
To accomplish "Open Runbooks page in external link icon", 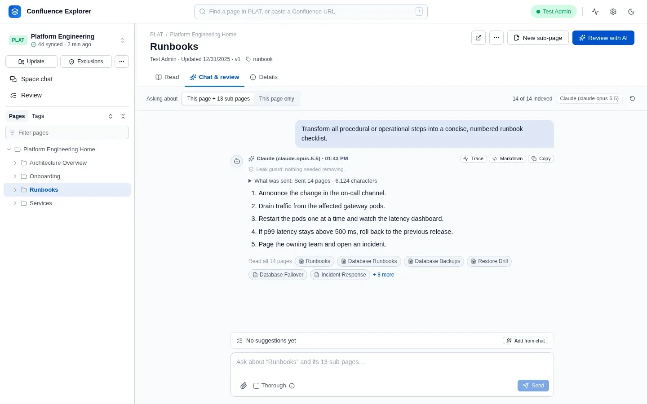I will (x=479, y=38).
